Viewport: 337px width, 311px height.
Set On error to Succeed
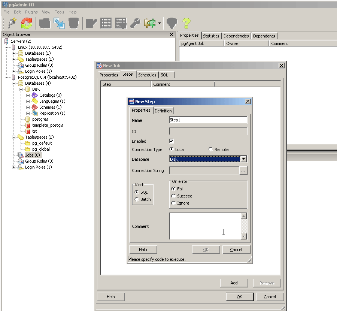[173, 196]
